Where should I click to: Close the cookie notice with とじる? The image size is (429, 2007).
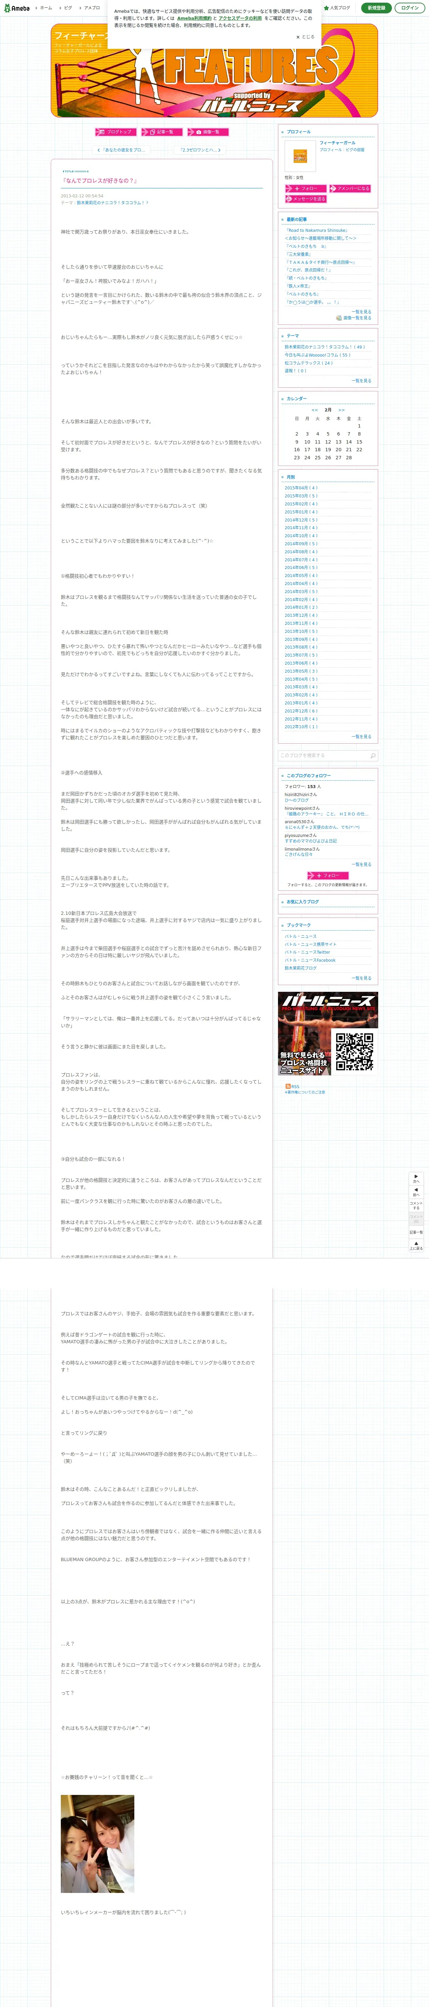point(305,36)
